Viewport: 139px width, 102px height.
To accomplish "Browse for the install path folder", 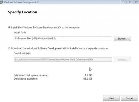I will (x=122, y=38).
